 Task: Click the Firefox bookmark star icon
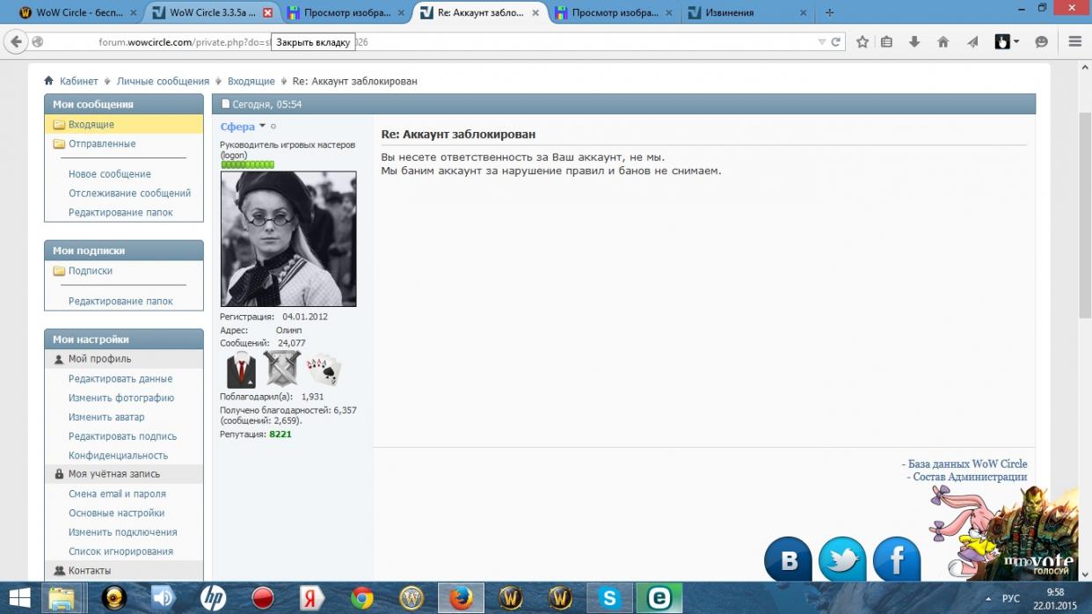point(863,41)
